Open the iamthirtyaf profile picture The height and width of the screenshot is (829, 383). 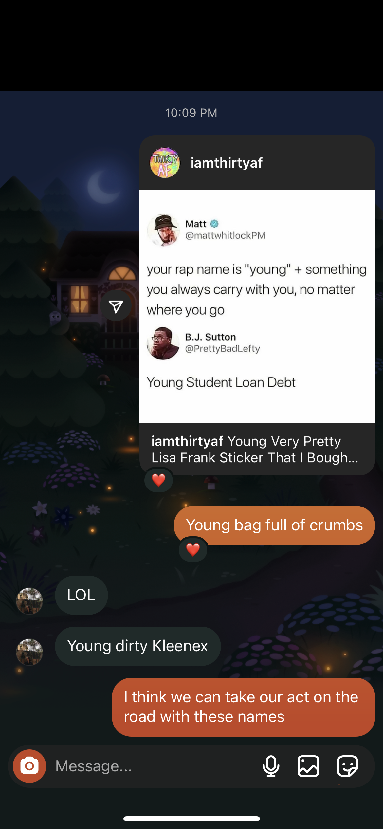(x=165, y=163)
